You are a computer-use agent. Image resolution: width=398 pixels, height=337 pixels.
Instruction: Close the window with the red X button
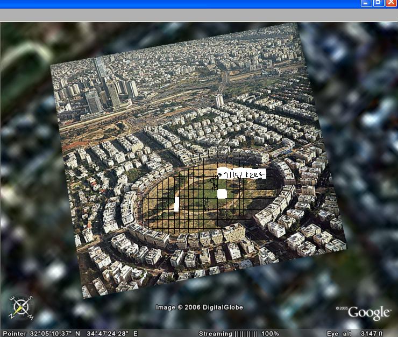[x=391, y=3]
